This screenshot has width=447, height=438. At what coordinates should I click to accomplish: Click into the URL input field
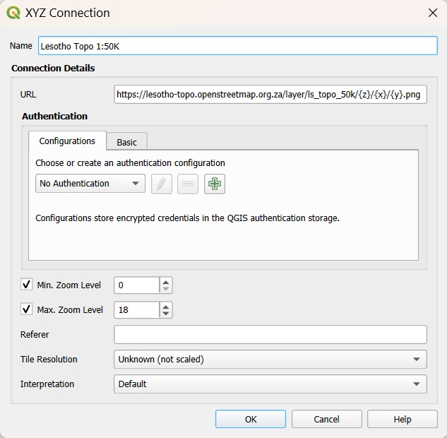pyautogui.click(x=270, y=95)
